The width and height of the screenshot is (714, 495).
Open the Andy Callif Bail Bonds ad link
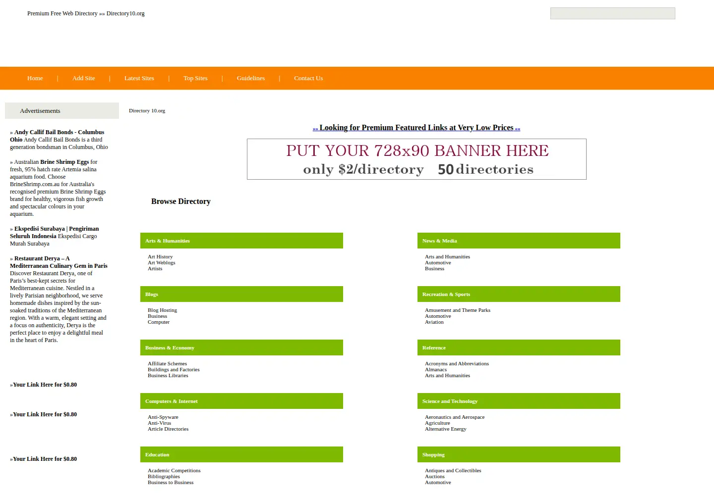click(x=57, y=136)
